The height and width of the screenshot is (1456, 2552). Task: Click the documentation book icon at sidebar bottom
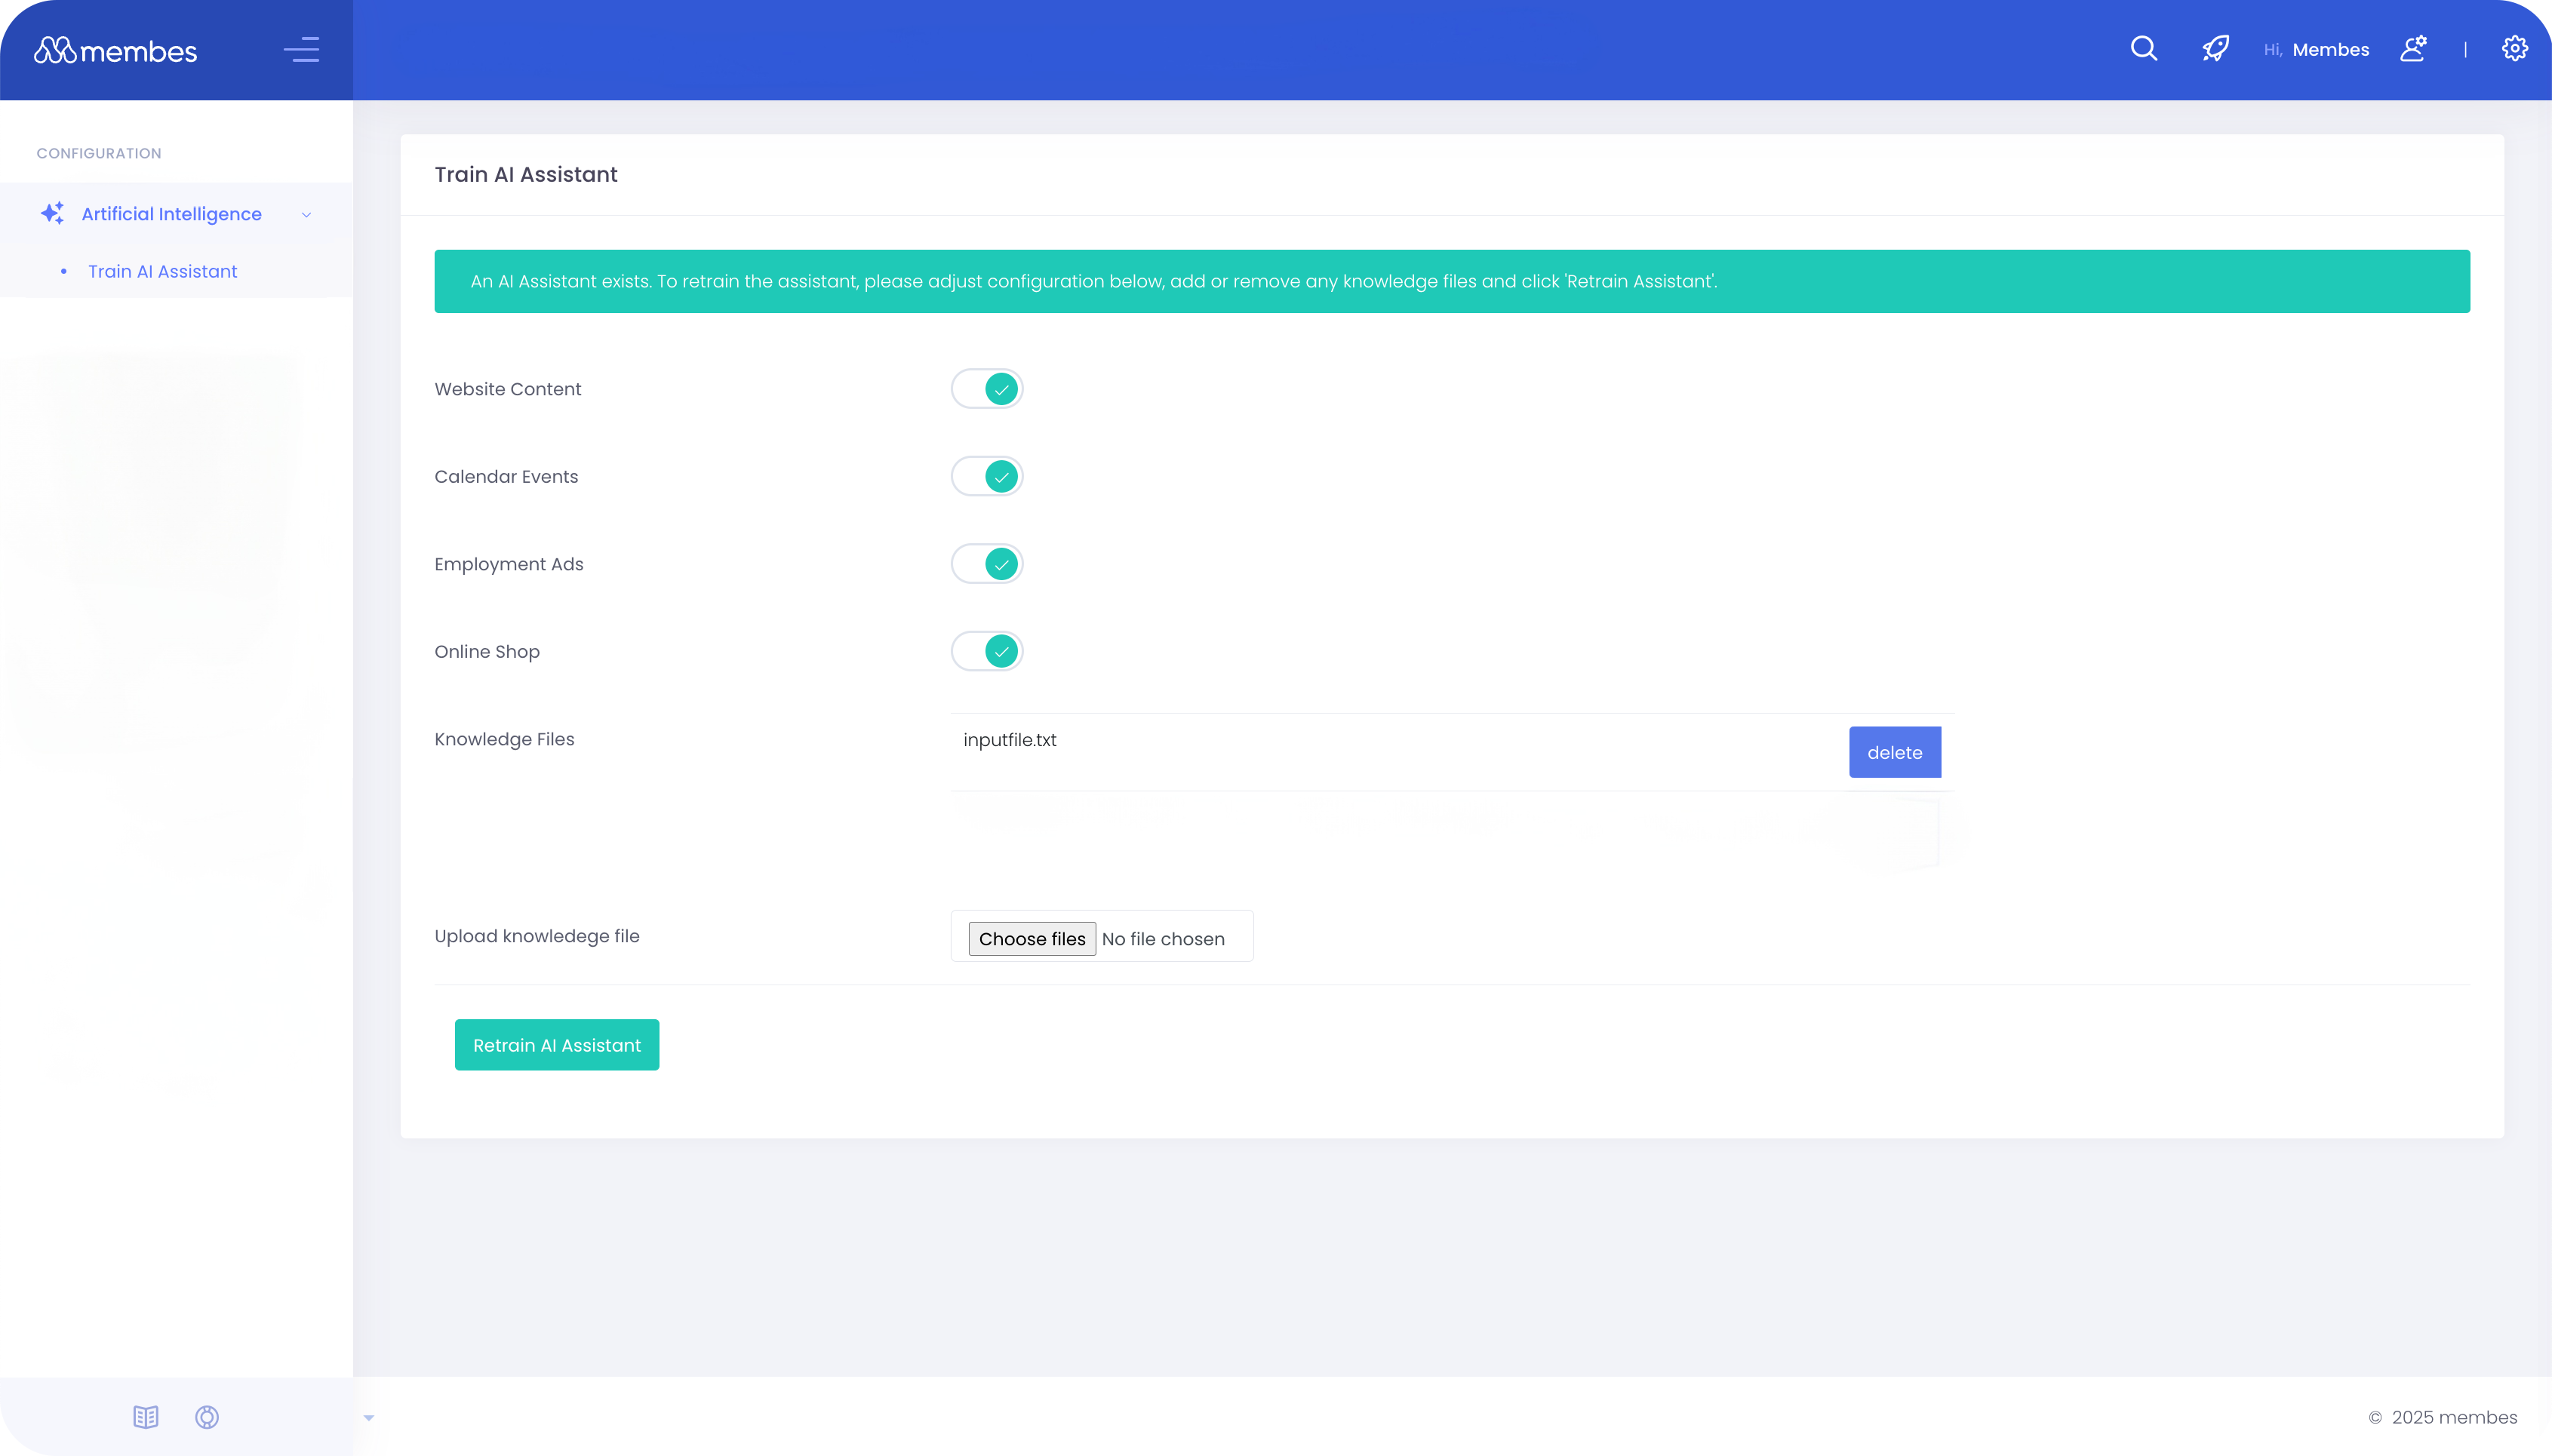146,1417
